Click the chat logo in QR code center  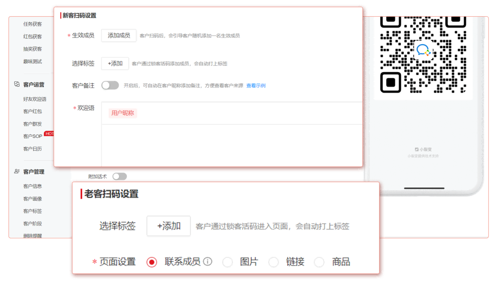point(423,50)
